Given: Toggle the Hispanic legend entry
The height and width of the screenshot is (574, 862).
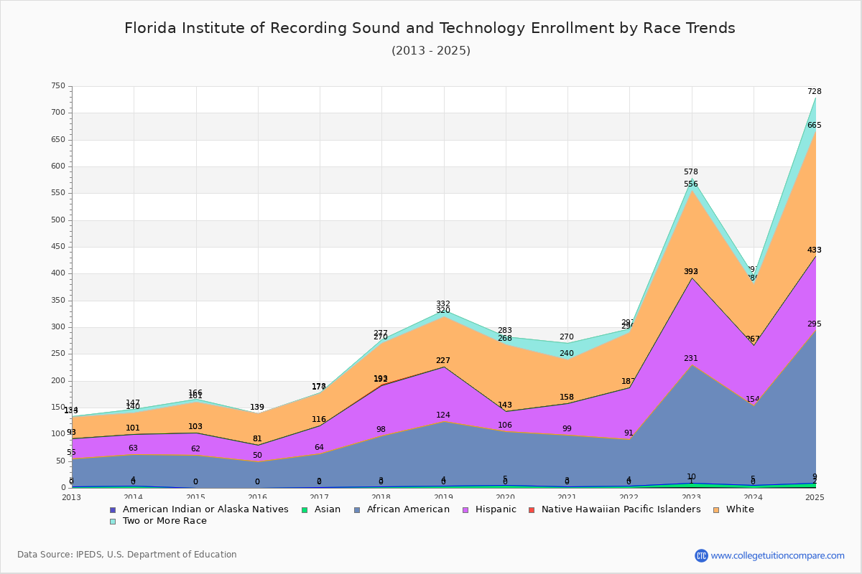Looking at the screenshot, I should (x=488, y=509).
